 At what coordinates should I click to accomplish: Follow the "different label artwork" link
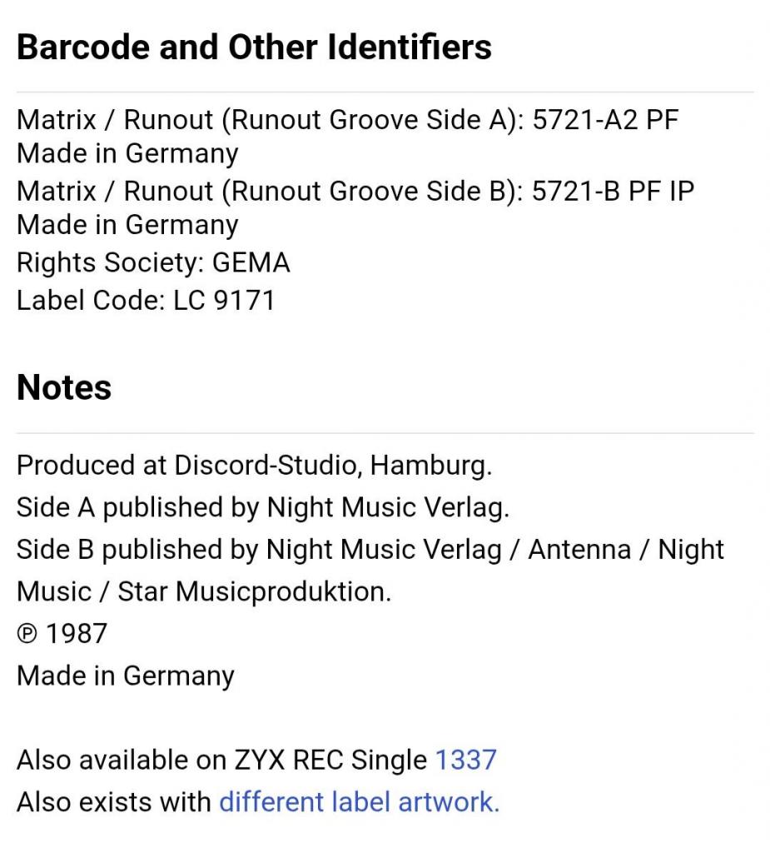pos(359,802)
